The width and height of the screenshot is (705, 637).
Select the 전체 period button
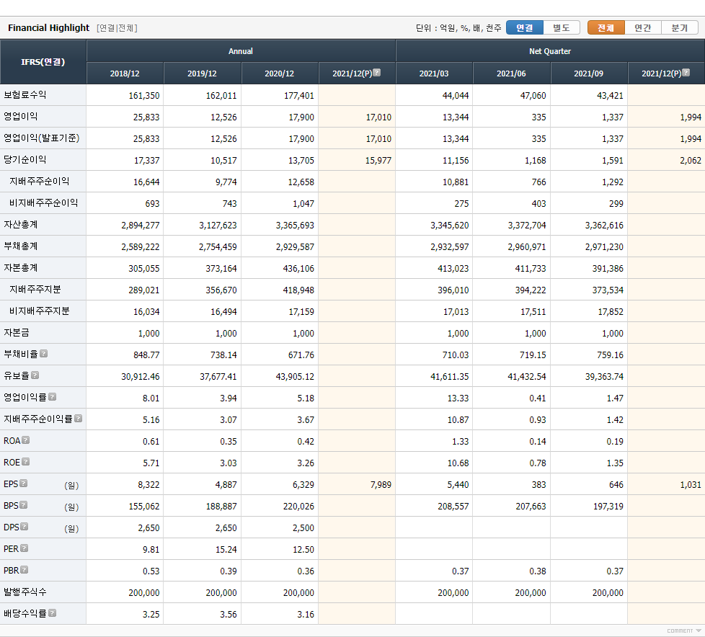(x=606, y=28)
